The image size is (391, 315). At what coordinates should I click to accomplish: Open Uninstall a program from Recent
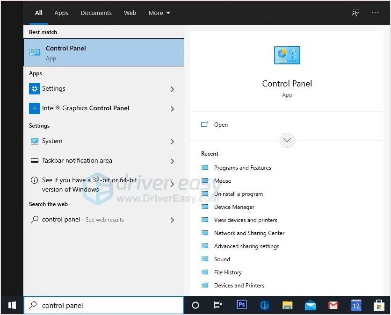[x=239, y=194]
